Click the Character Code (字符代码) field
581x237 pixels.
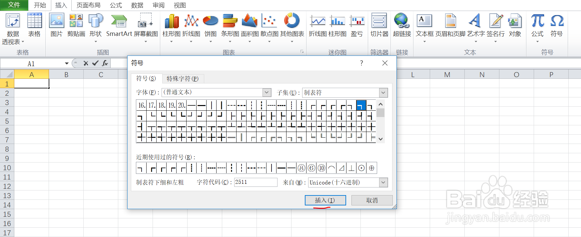[256, 182]
